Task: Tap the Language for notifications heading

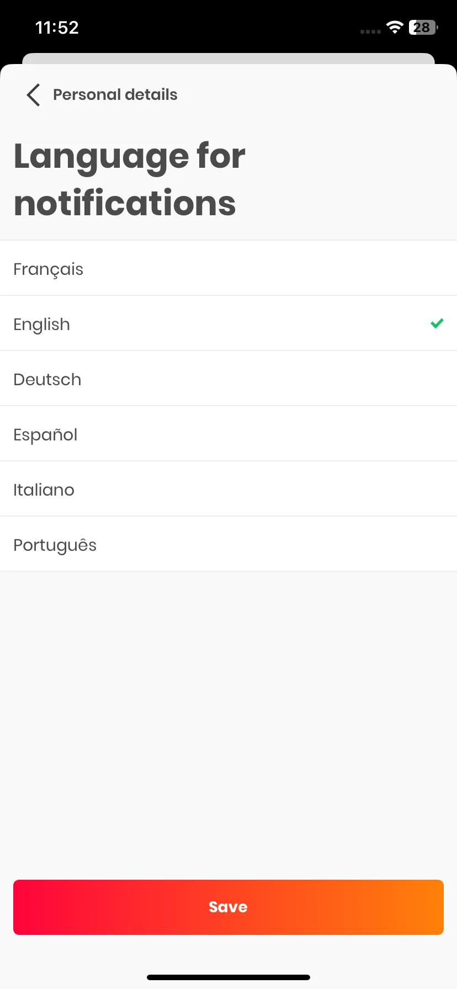Action: (130, 179)
